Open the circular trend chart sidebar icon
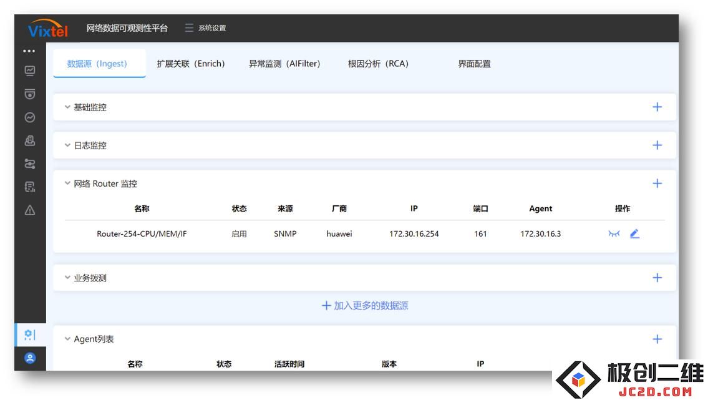Viewport: 708px width, 400px height. click(30, 117)
